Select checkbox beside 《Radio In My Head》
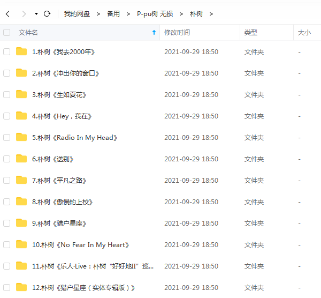This screenshot has height=298, width=321. tap(7, 138)
